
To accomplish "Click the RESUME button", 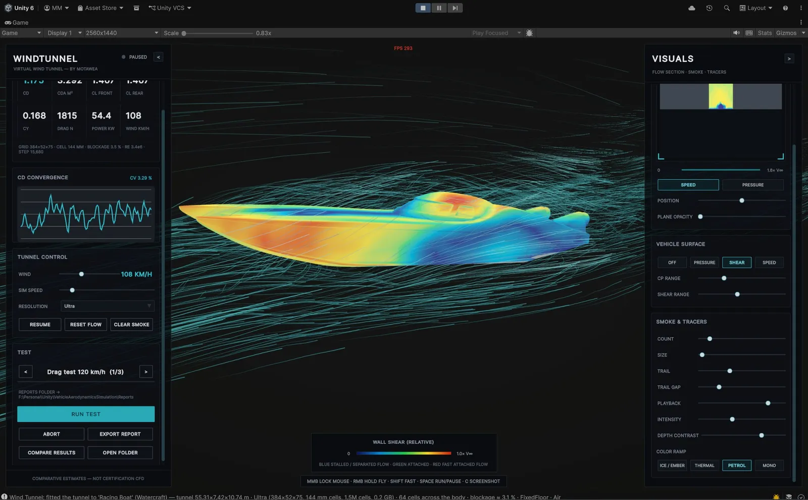I will pyautogui.click(x=40, y=325).
